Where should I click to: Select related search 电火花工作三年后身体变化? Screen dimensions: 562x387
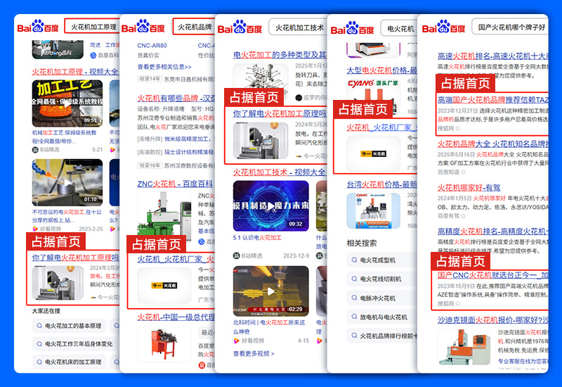click(x=75, y=343)
